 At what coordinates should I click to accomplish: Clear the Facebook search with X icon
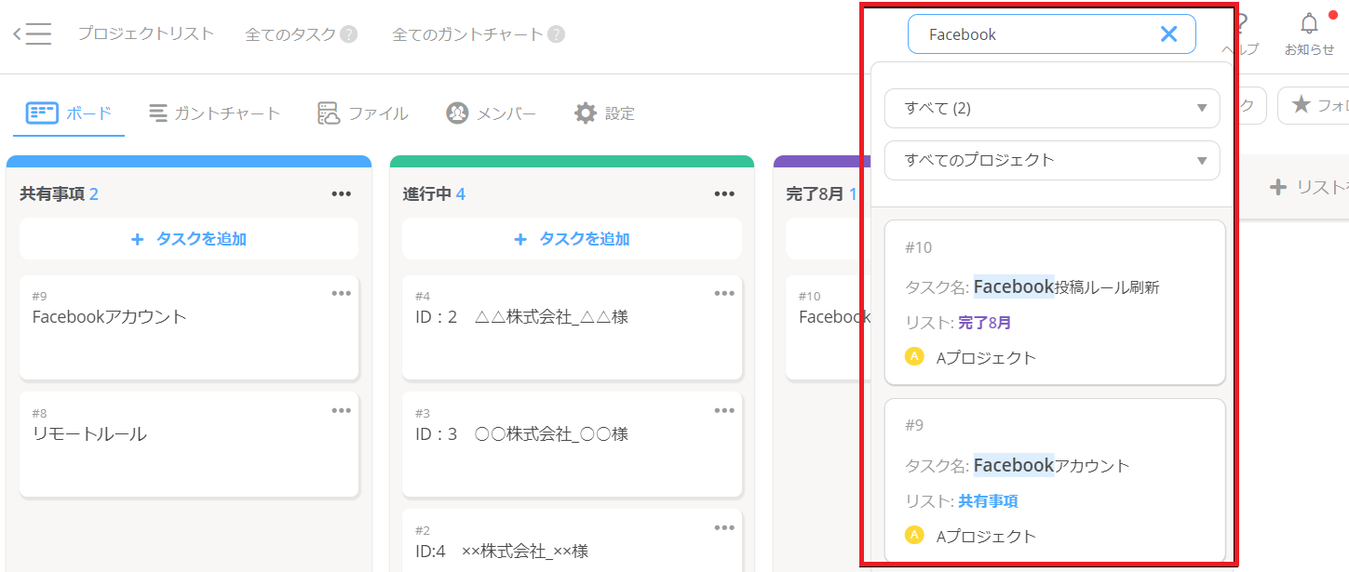coord(1168,34)
